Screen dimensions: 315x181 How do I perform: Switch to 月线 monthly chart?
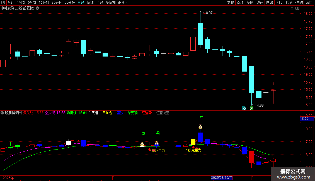(x=100, y=3)
